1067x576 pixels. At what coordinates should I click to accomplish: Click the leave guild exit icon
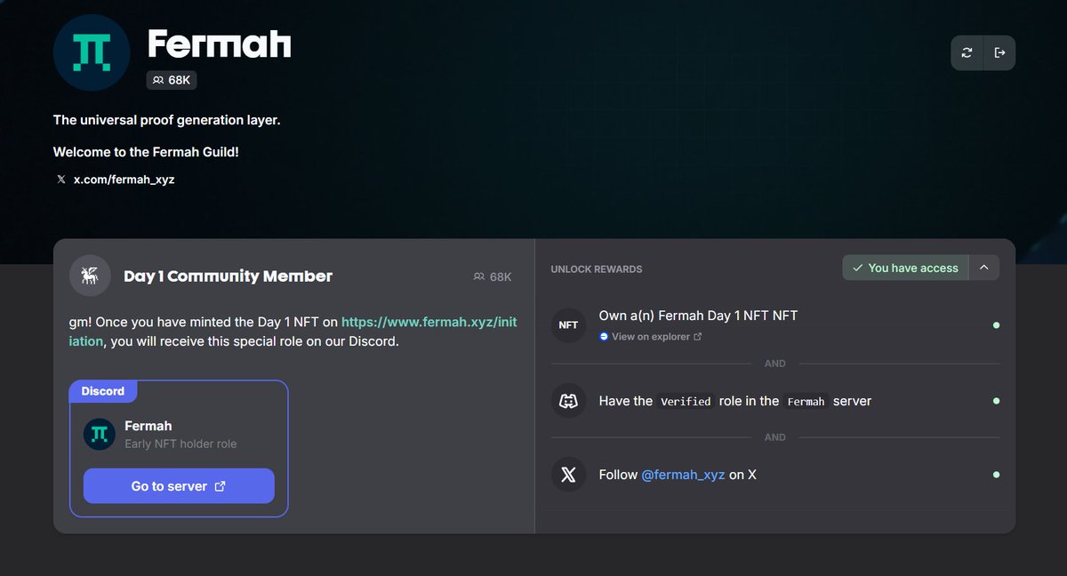[999, 53]
